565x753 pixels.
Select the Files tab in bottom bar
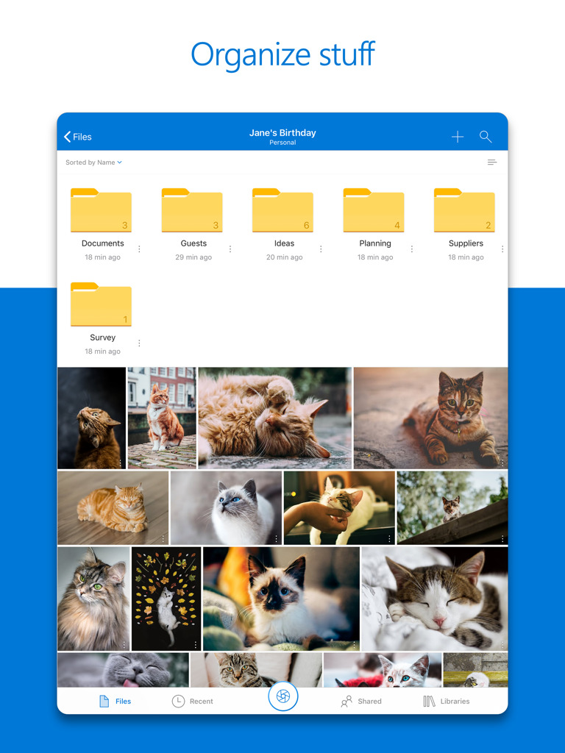click(115, 702)
